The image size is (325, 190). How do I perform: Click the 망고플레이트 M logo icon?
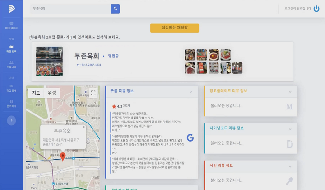click(x=289, y=106)
